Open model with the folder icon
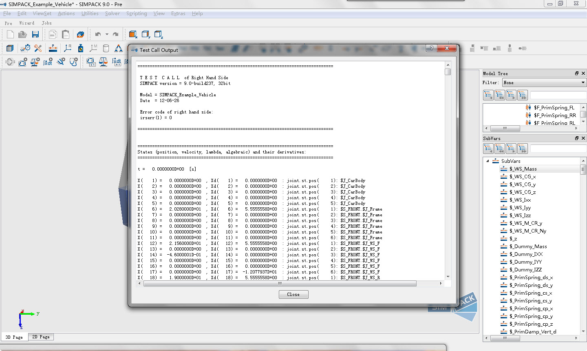This screenshot has height=351, width=587. (23, 34)
